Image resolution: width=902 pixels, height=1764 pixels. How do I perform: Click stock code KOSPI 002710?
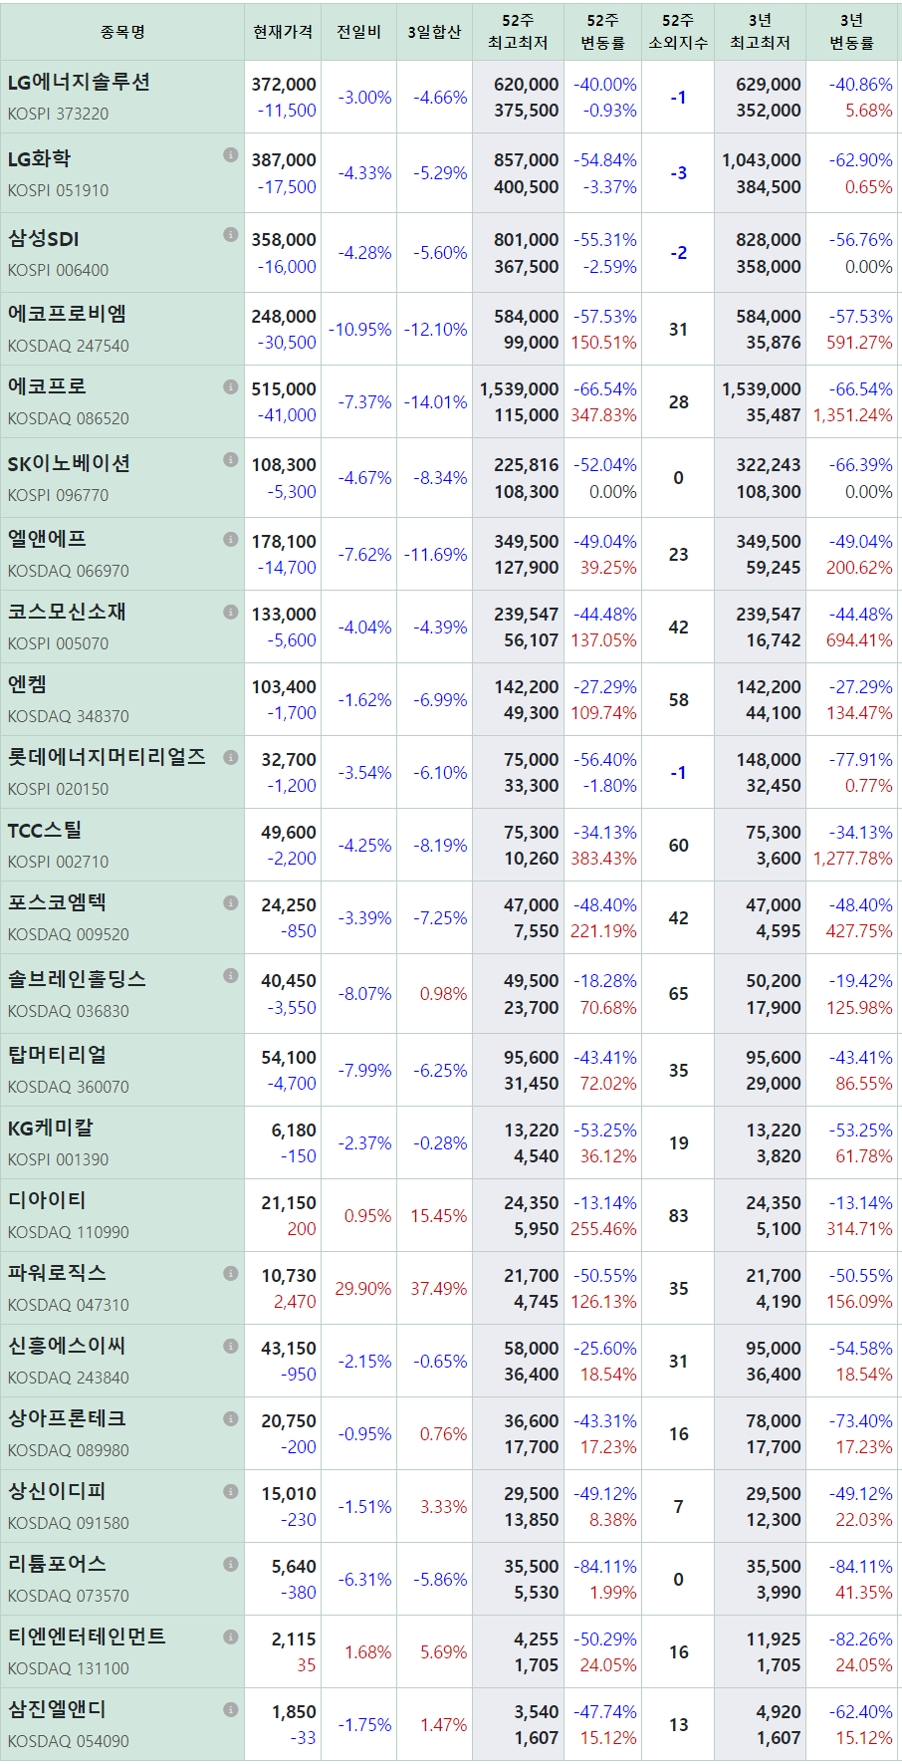(x=58, y=862)
